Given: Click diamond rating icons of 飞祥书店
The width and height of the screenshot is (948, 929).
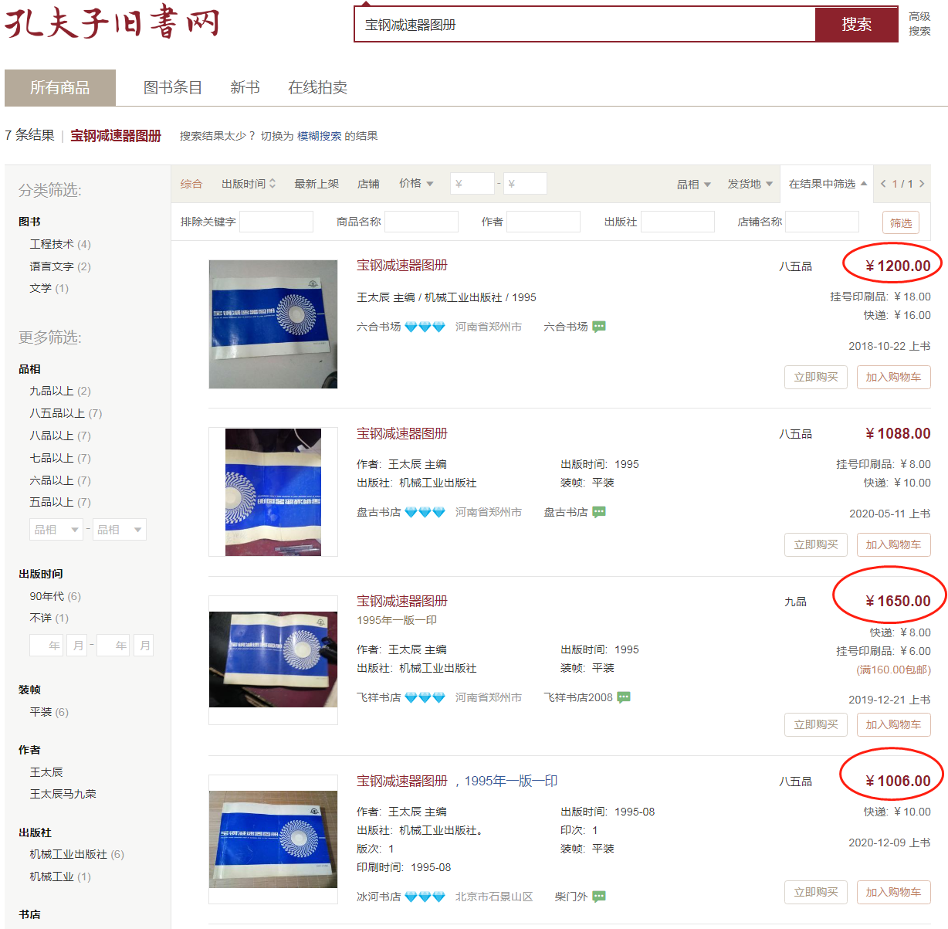Looking at the screenshot, I should pos(425,697).
